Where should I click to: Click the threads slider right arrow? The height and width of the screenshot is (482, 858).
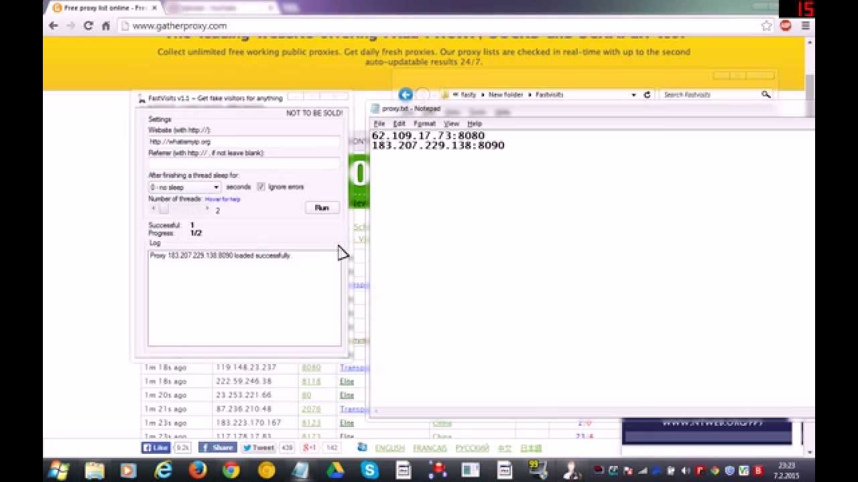pos(207,210)
